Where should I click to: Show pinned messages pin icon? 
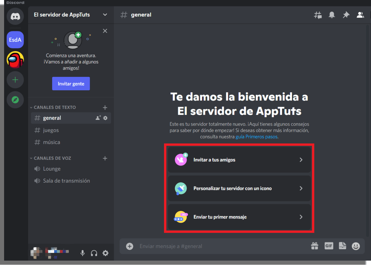coord(346,15)
